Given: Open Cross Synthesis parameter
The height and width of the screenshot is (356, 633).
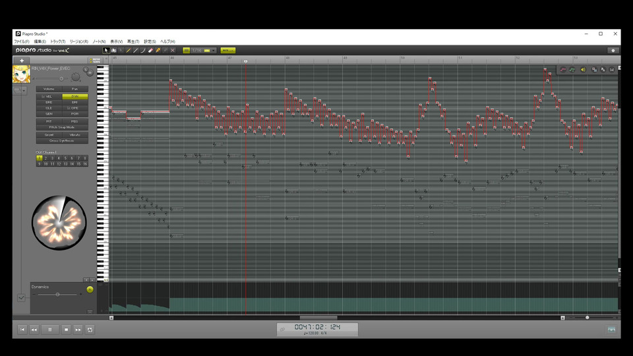Looking at the screenshot, I should 62,141.
